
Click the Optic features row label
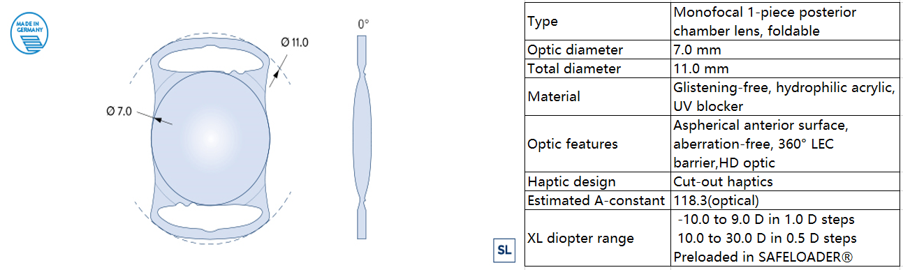click(x=573, y=144)
